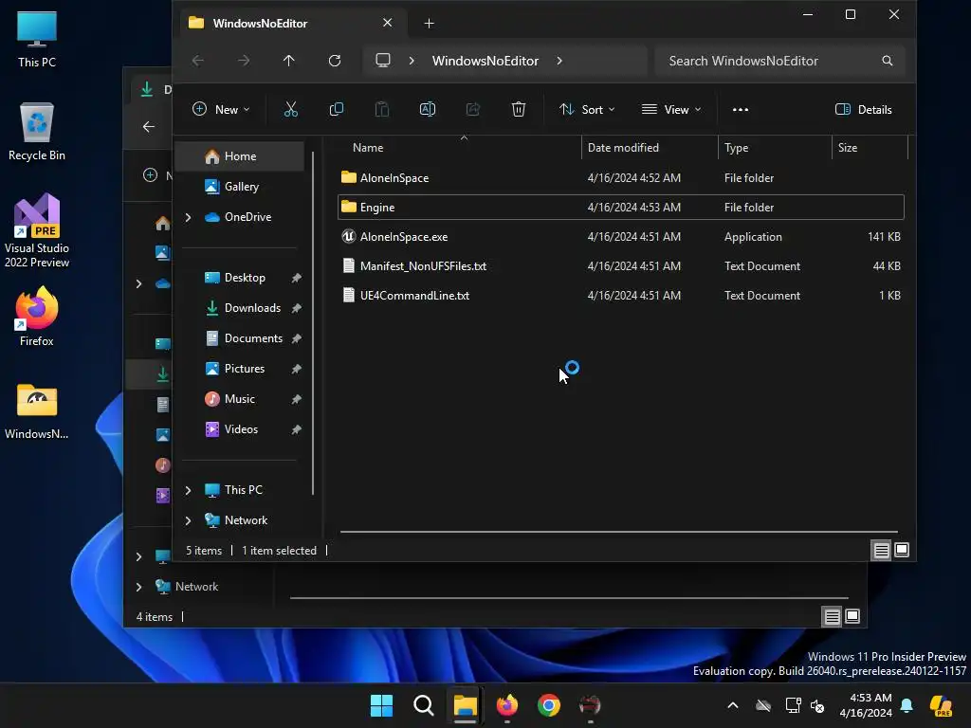
Task: Click the Share icon in toolbar
Action: pyautogui.click(x=473, y=110)
